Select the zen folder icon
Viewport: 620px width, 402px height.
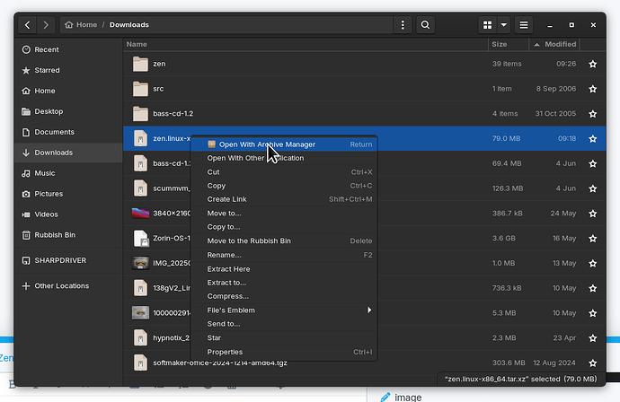140,64
